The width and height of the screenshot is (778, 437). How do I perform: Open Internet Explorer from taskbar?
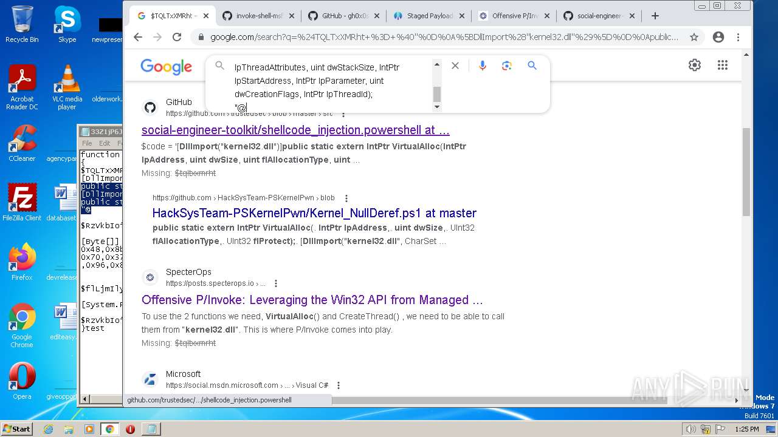(48, 429)
